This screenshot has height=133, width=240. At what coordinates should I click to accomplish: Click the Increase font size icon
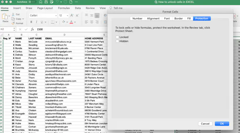pos(72,15)
